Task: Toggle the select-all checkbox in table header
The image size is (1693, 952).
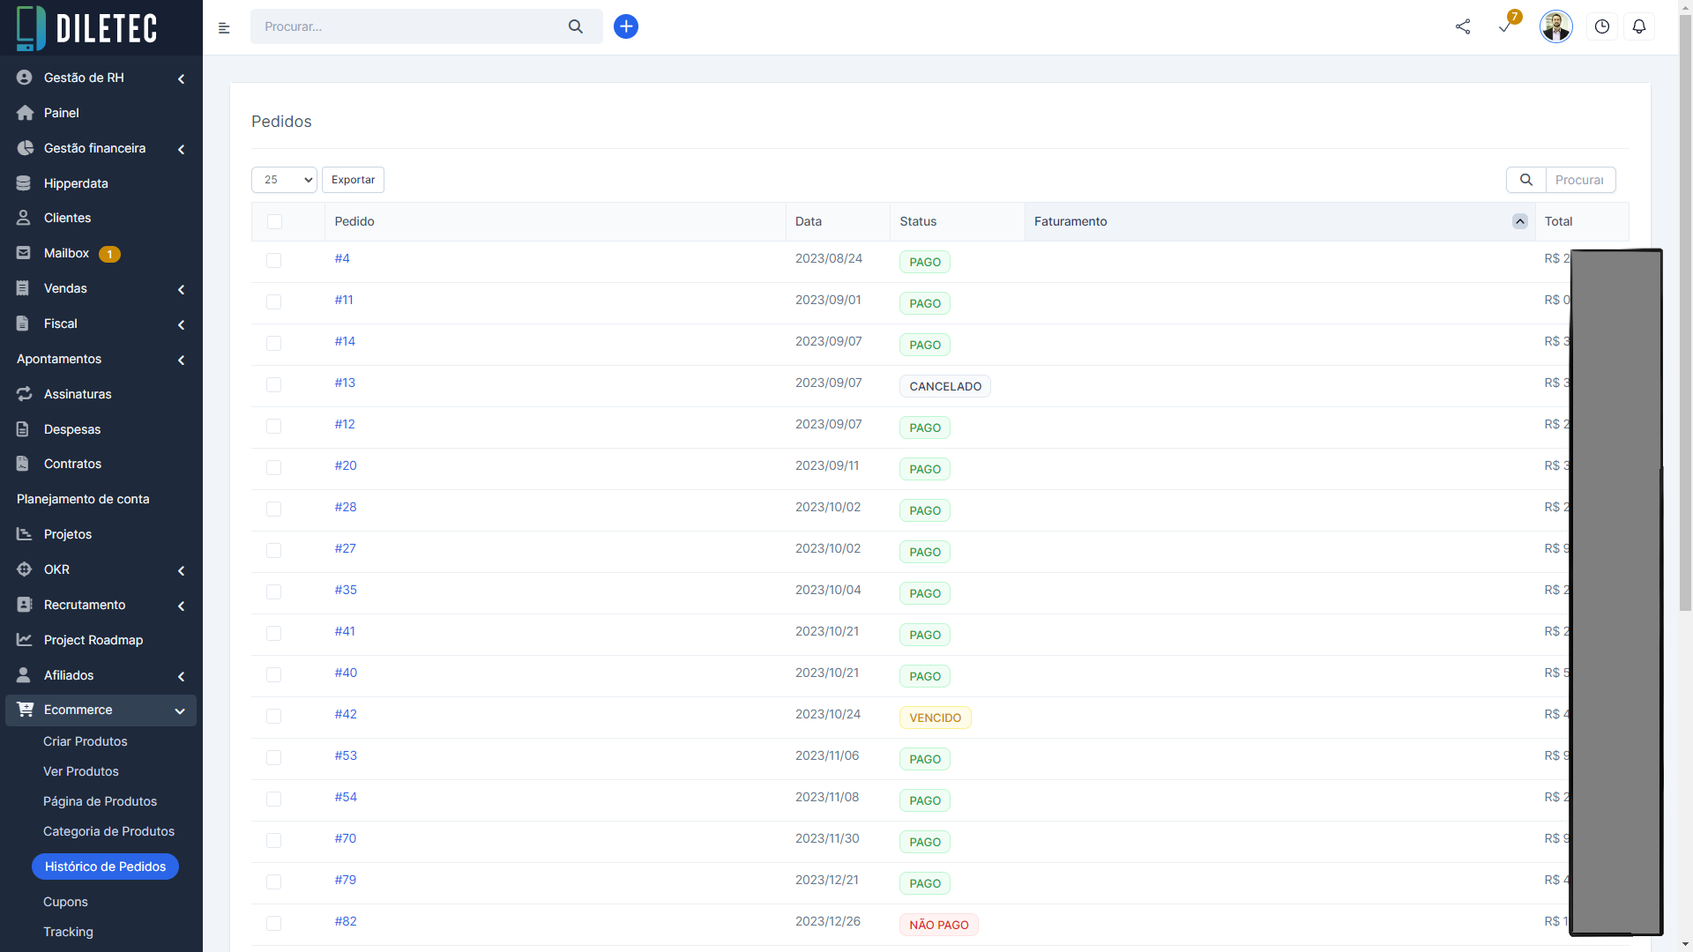Action: (x=274, y=221)
